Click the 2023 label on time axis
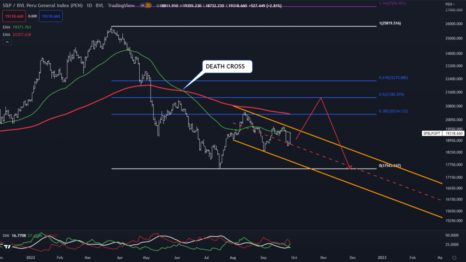466x262 pixels. coord(383,257)
